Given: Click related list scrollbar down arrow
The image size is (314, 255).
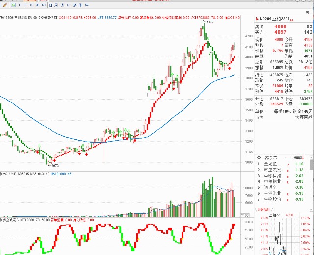Looking at the screenshot, I should (x=311, y=209).
